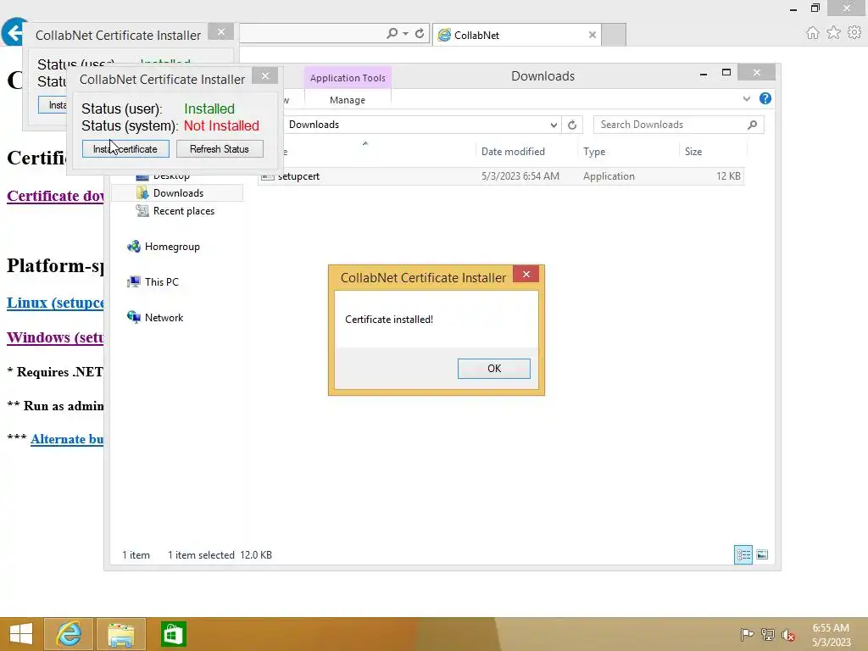
Task: Click the Alternate build link
Action: click(x=67, y=440)
